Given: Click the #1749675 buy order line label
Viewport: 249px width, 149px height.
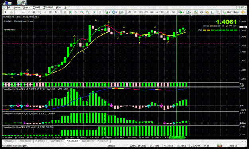Looking at the screenshot, I should pos(10,30).
